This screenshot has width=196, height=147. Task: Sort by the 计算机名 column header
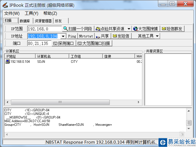pos(52,56)
